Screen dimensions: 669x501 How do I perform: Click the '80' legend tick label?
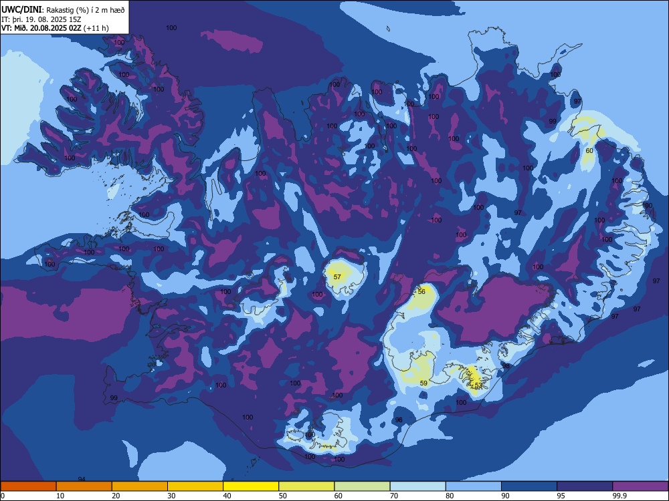point(450,496)
